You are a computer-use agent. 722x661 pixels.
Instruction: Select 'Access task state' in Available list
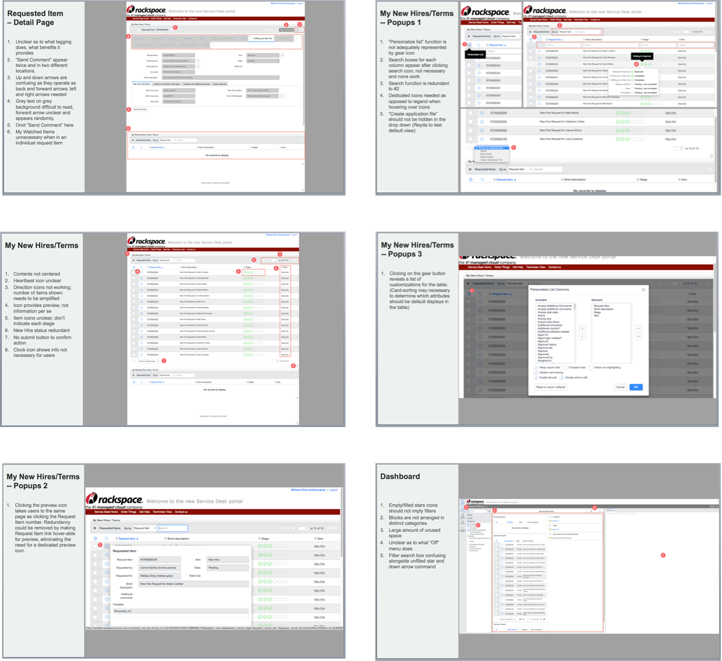pyautogui.click(x=548, y=312)
